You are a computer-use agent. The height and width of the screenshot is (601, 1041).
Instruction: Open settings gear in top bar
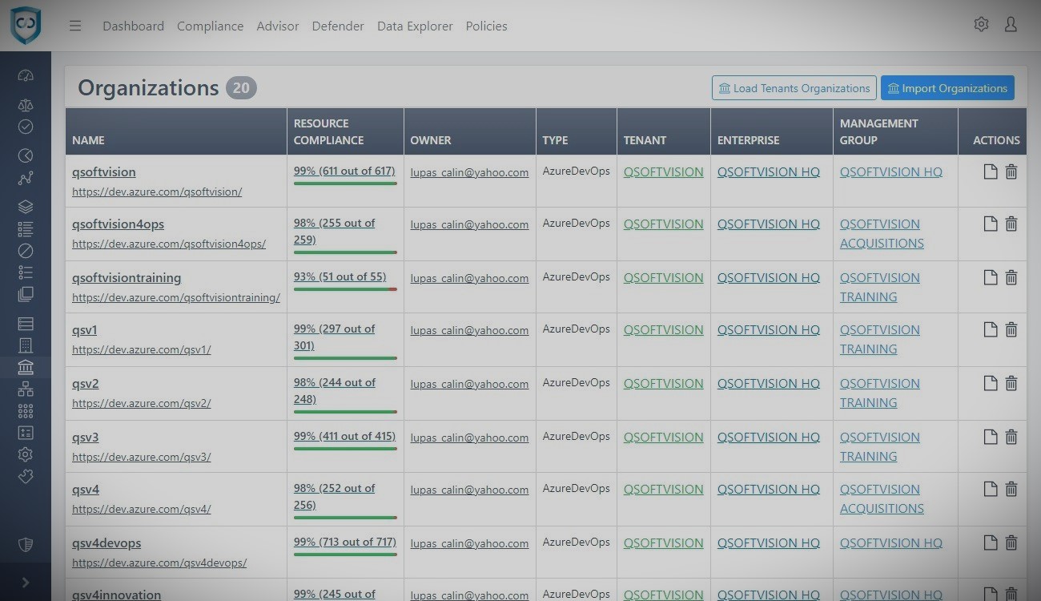[x=981, y=25]
